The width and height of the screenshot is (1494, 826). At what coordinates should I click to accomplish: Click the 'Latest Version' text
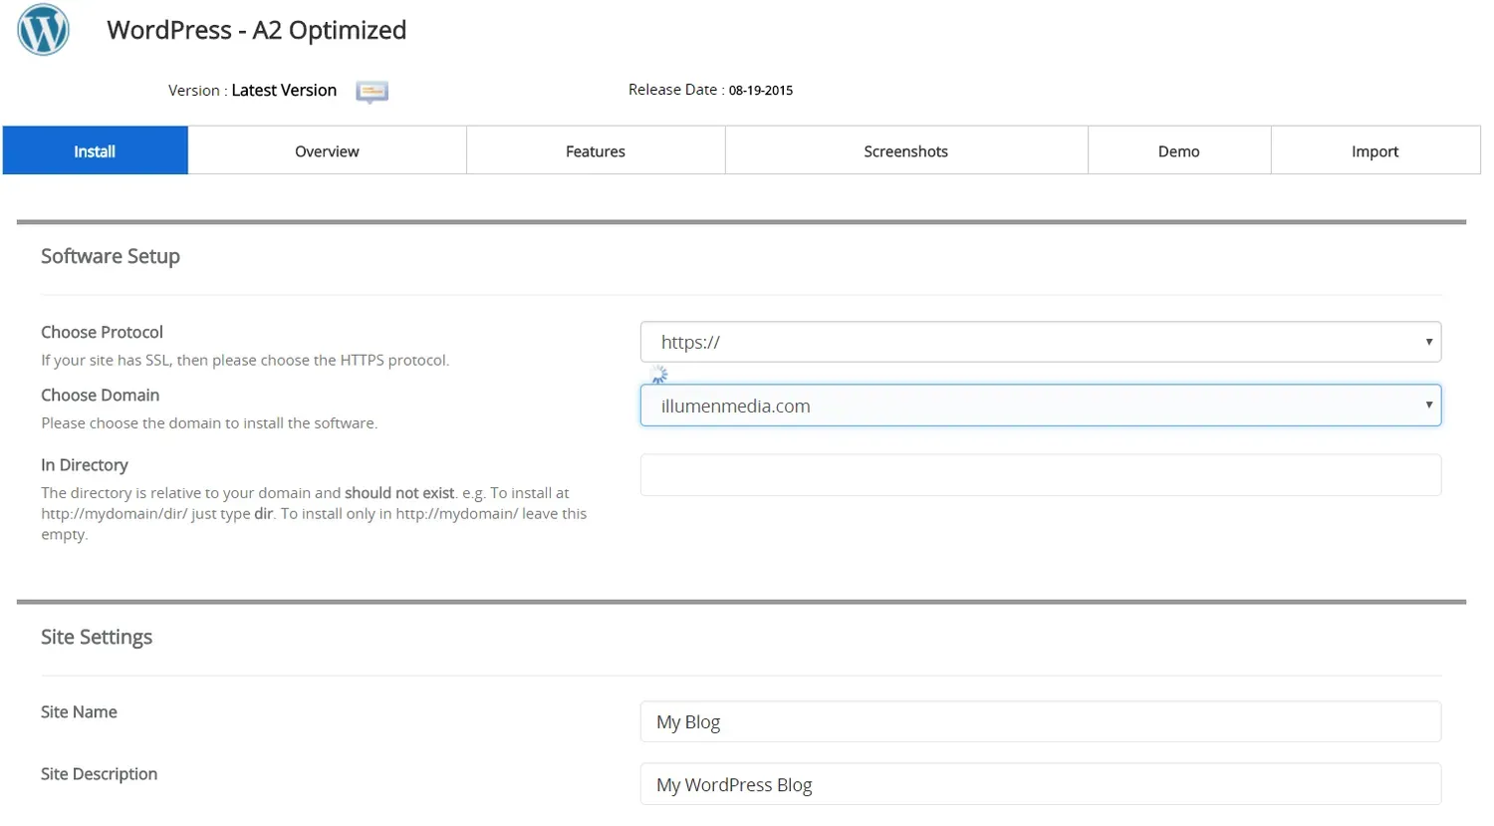pyautogui.click(x=284, y=91)
